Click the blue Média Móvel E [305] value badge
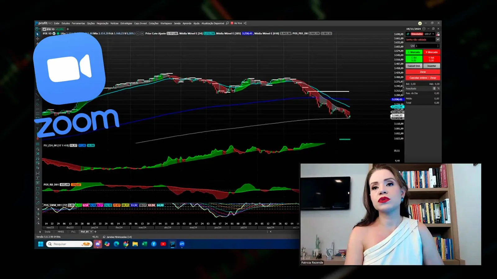The image size is (497, 279). pyautogui.click(x=247, y=33)
